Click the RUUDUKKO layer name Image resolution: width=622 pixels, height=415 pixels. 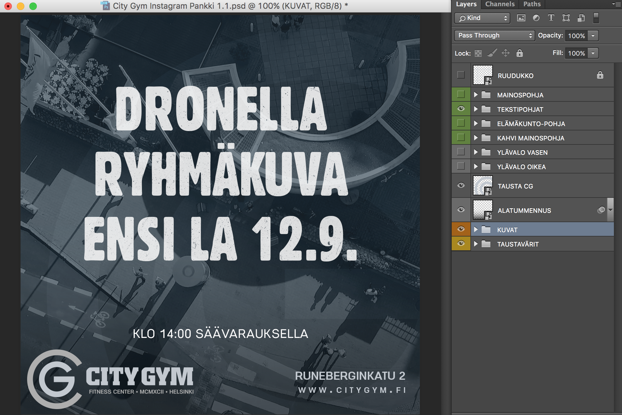(x=516, y=76)
